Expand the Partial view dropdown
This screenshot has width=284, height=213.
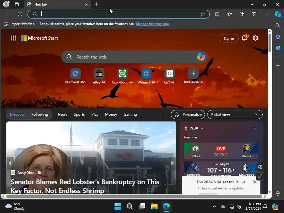click(235, 115)
